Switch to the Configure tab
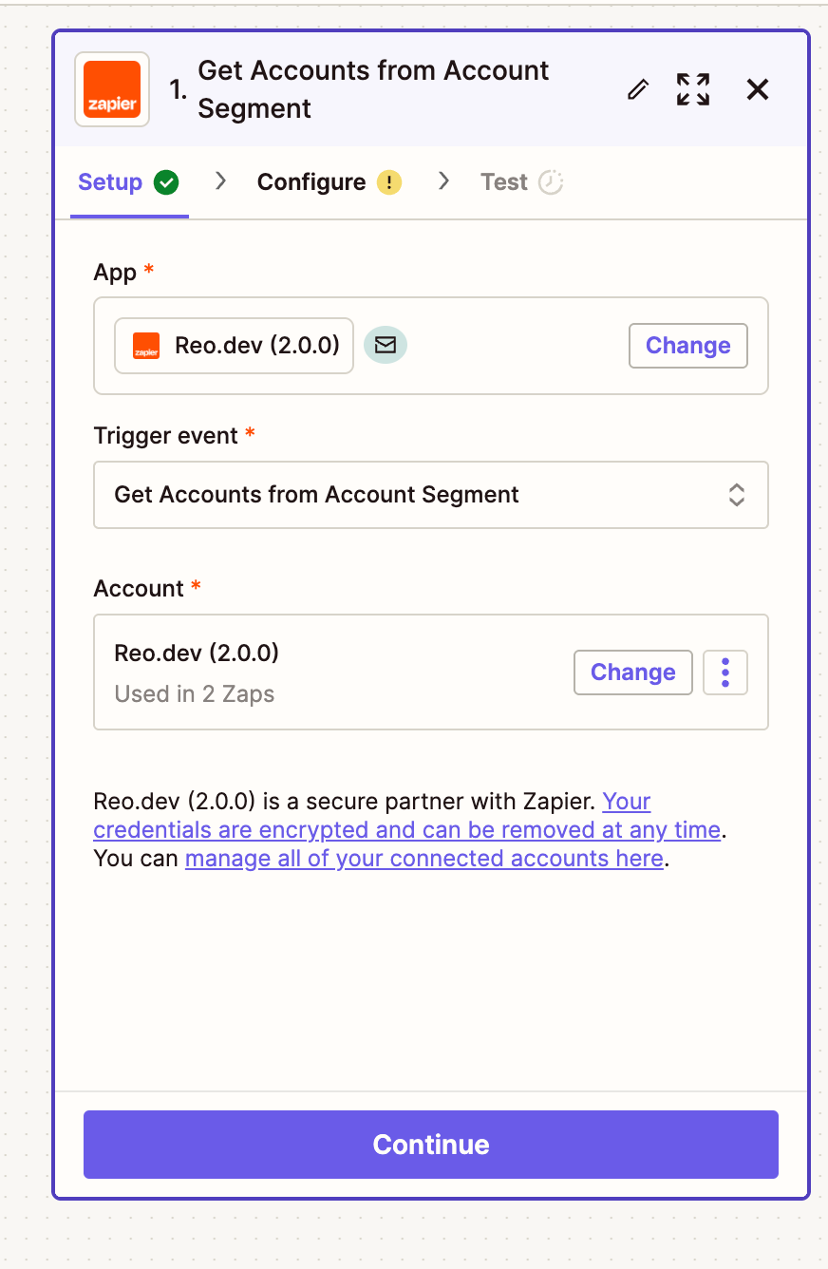Viewport: 828px width, 1269px height. 311,182
